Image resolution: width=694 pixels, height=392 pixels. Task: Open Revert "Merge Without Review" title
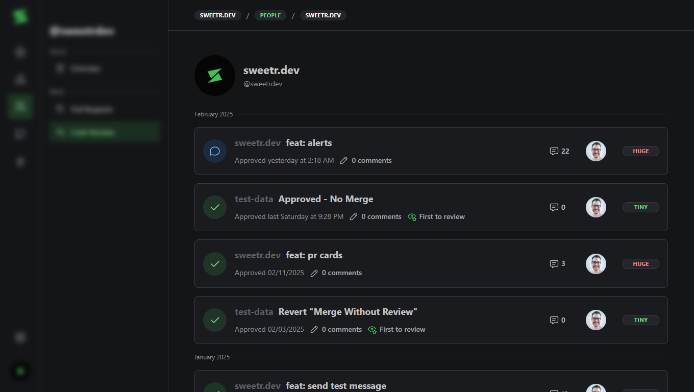pyautogui.click(x=348, y=312)
